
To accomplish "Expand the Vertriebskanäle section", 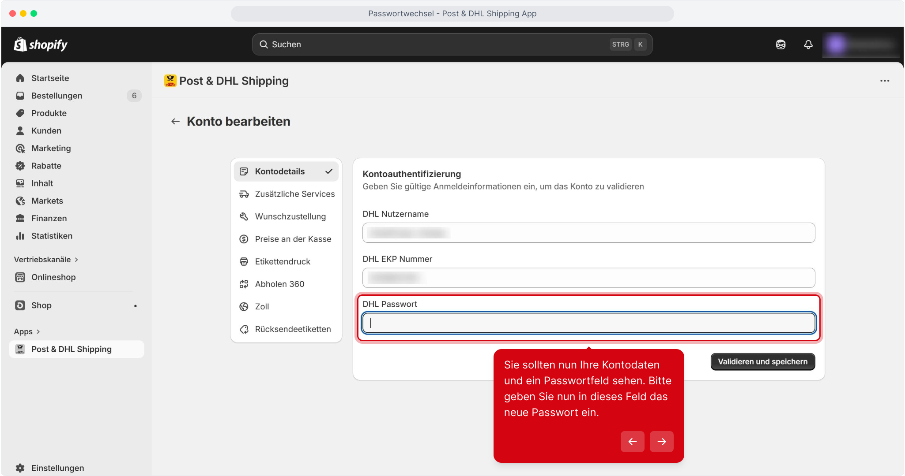I will (46, 260).
